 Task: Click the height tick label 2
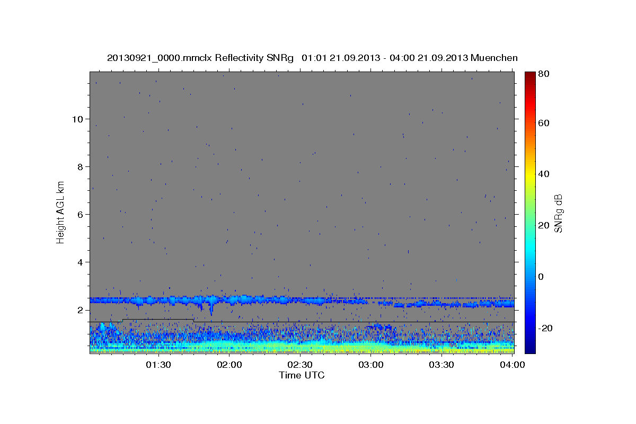[79, 310]
